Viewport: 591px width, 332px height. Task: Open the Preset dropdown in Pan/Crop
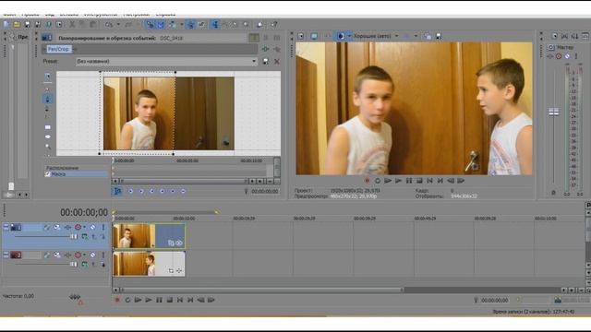tap(254, 61)
